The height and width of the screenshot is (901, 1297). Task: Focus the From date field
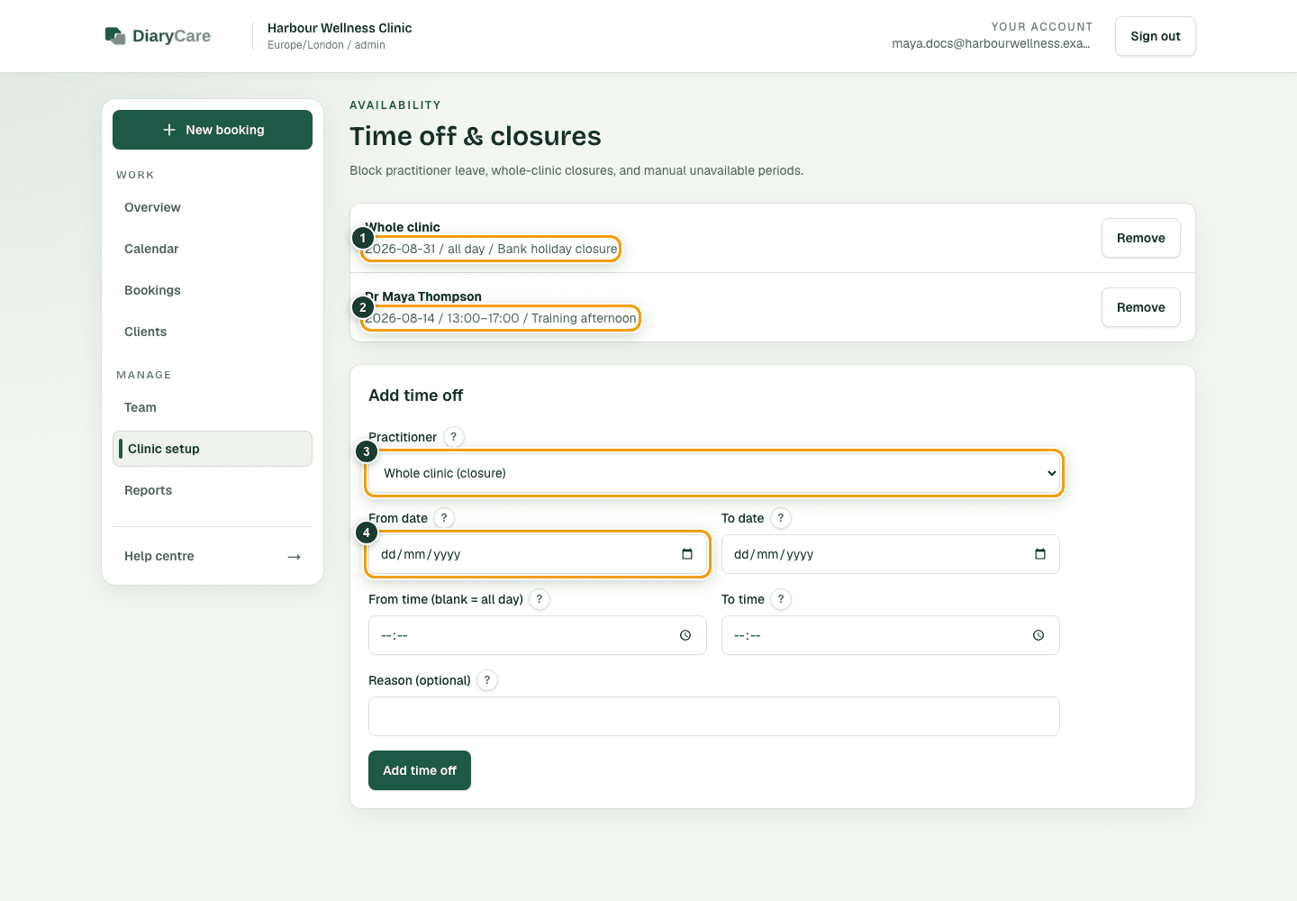click(x=538, y=554)
